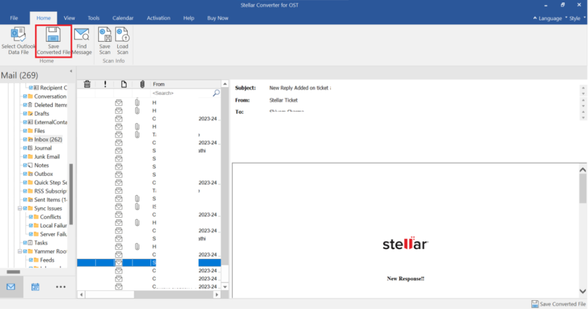Open Find Message tool
This screenshot has height=309, width=588.
pyautogui.click(x=81, y=41)
